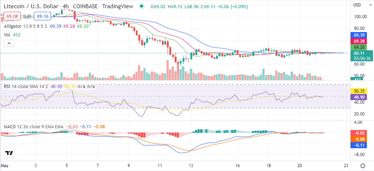374x171 pixels.
Task: Collapse the indicator legend chevron button
Action: tap(9, 43)
